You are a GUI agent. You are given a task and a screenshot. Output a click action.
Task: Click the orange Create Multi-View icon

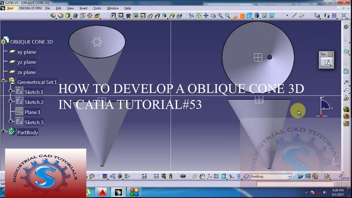tap(242, 16)
